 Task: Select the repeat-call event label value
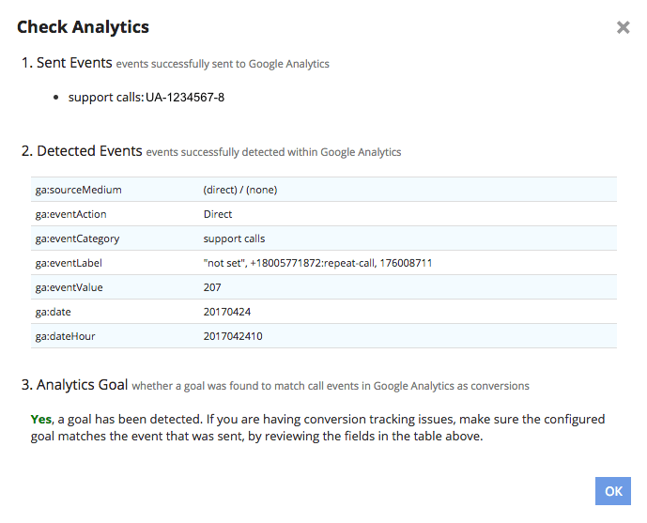point(317,263)
